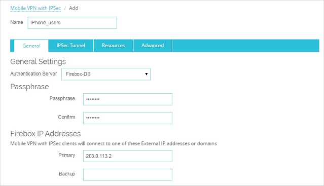324x186 pixels.
Task: Click the Name input field
Action: coord(73,23)
